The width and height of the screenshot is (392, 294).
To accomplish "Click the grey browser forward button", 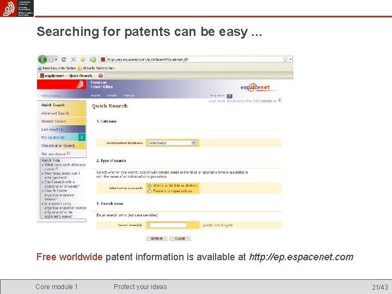I will (51, 59).
